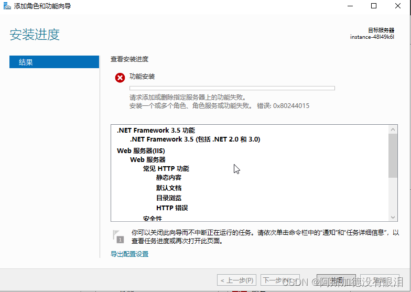Select the partially visible '安全性' row

click(152, 218)
